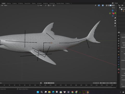Open the Object menu in viewport header
This screenshot has height=94, width=125.
coord(5,5)
